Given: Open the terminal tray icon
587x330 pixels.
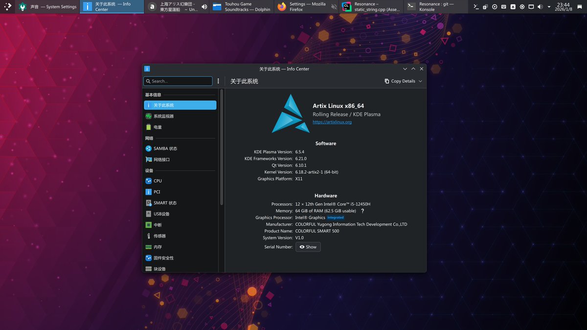Looking at the screenshot, I should pyautogui.click(x=476, y=7).
